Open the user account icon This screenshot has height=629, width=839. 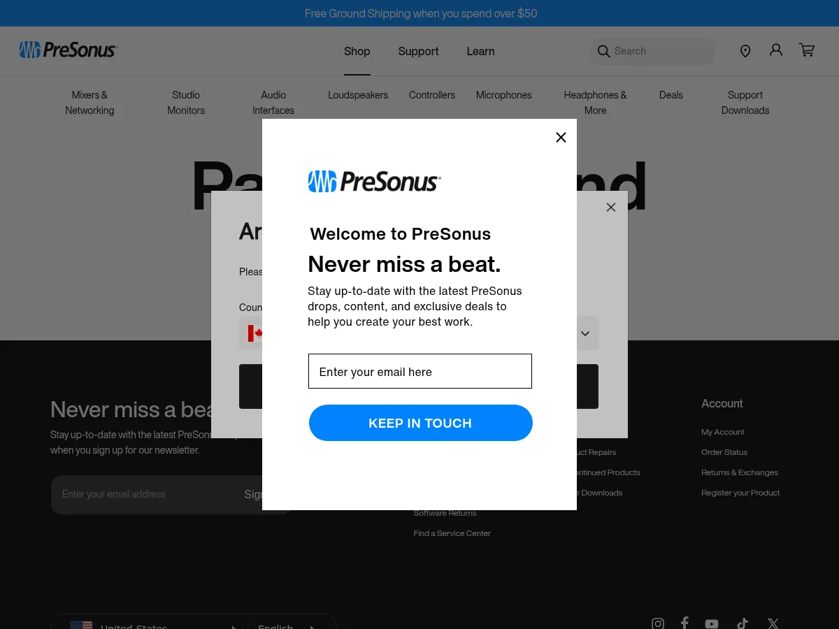776,50
